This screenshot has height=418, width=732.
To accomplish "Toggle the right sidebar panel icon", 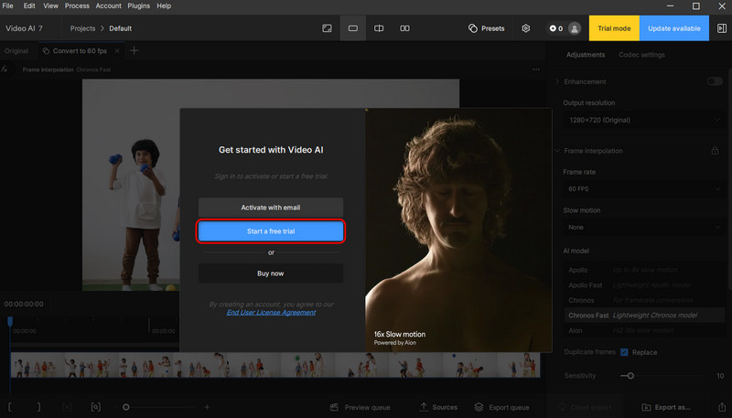I will coord(722,28).
